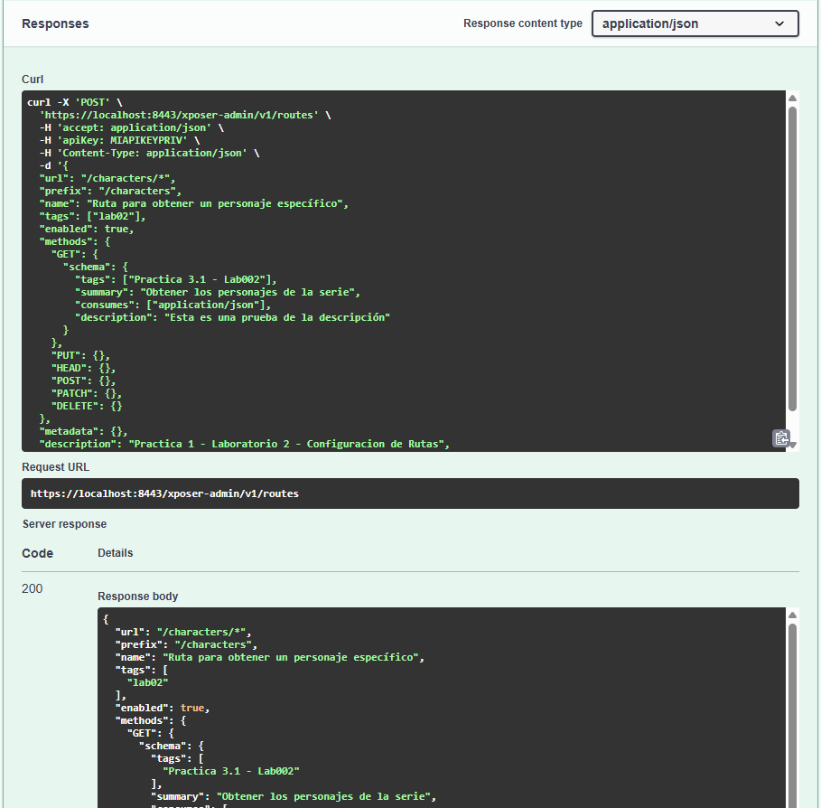Click the 200 status code
The height and width of the screenshot is (808, 821).
[33, 588]
